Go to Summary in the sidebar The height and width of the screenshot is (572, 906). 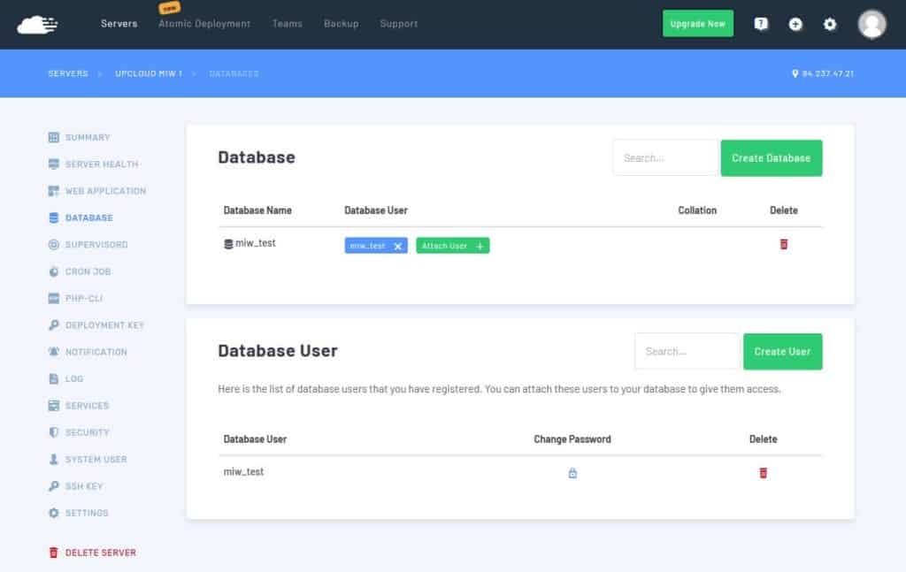(88, 137)
